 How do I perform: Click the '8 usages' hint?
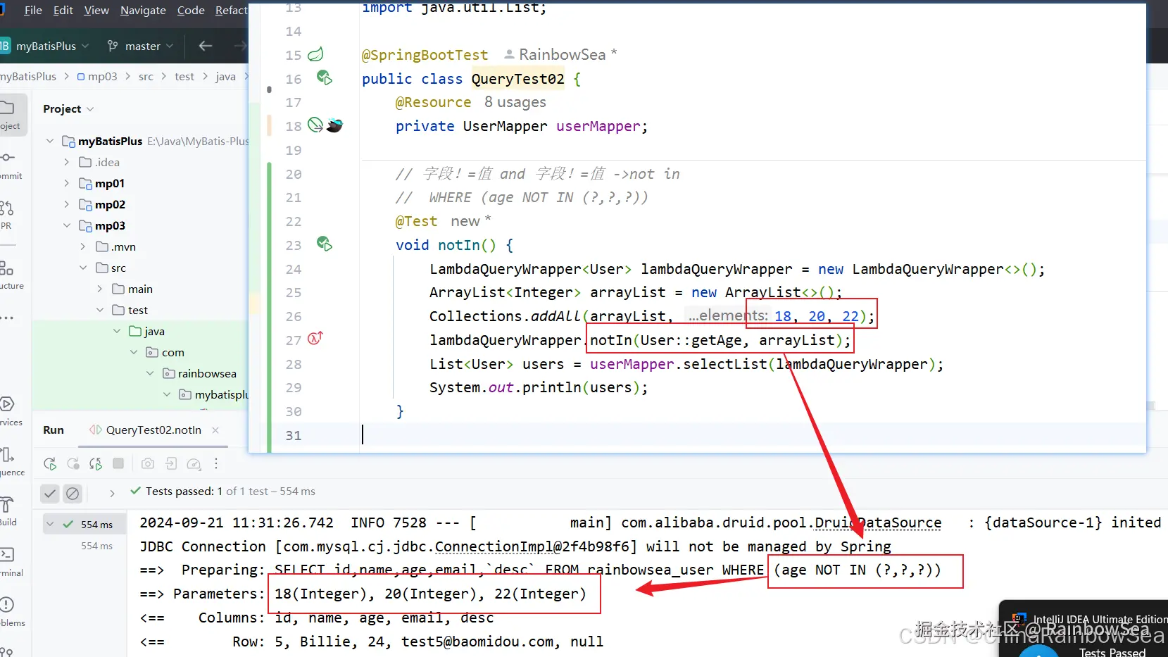tap(515, 102)
